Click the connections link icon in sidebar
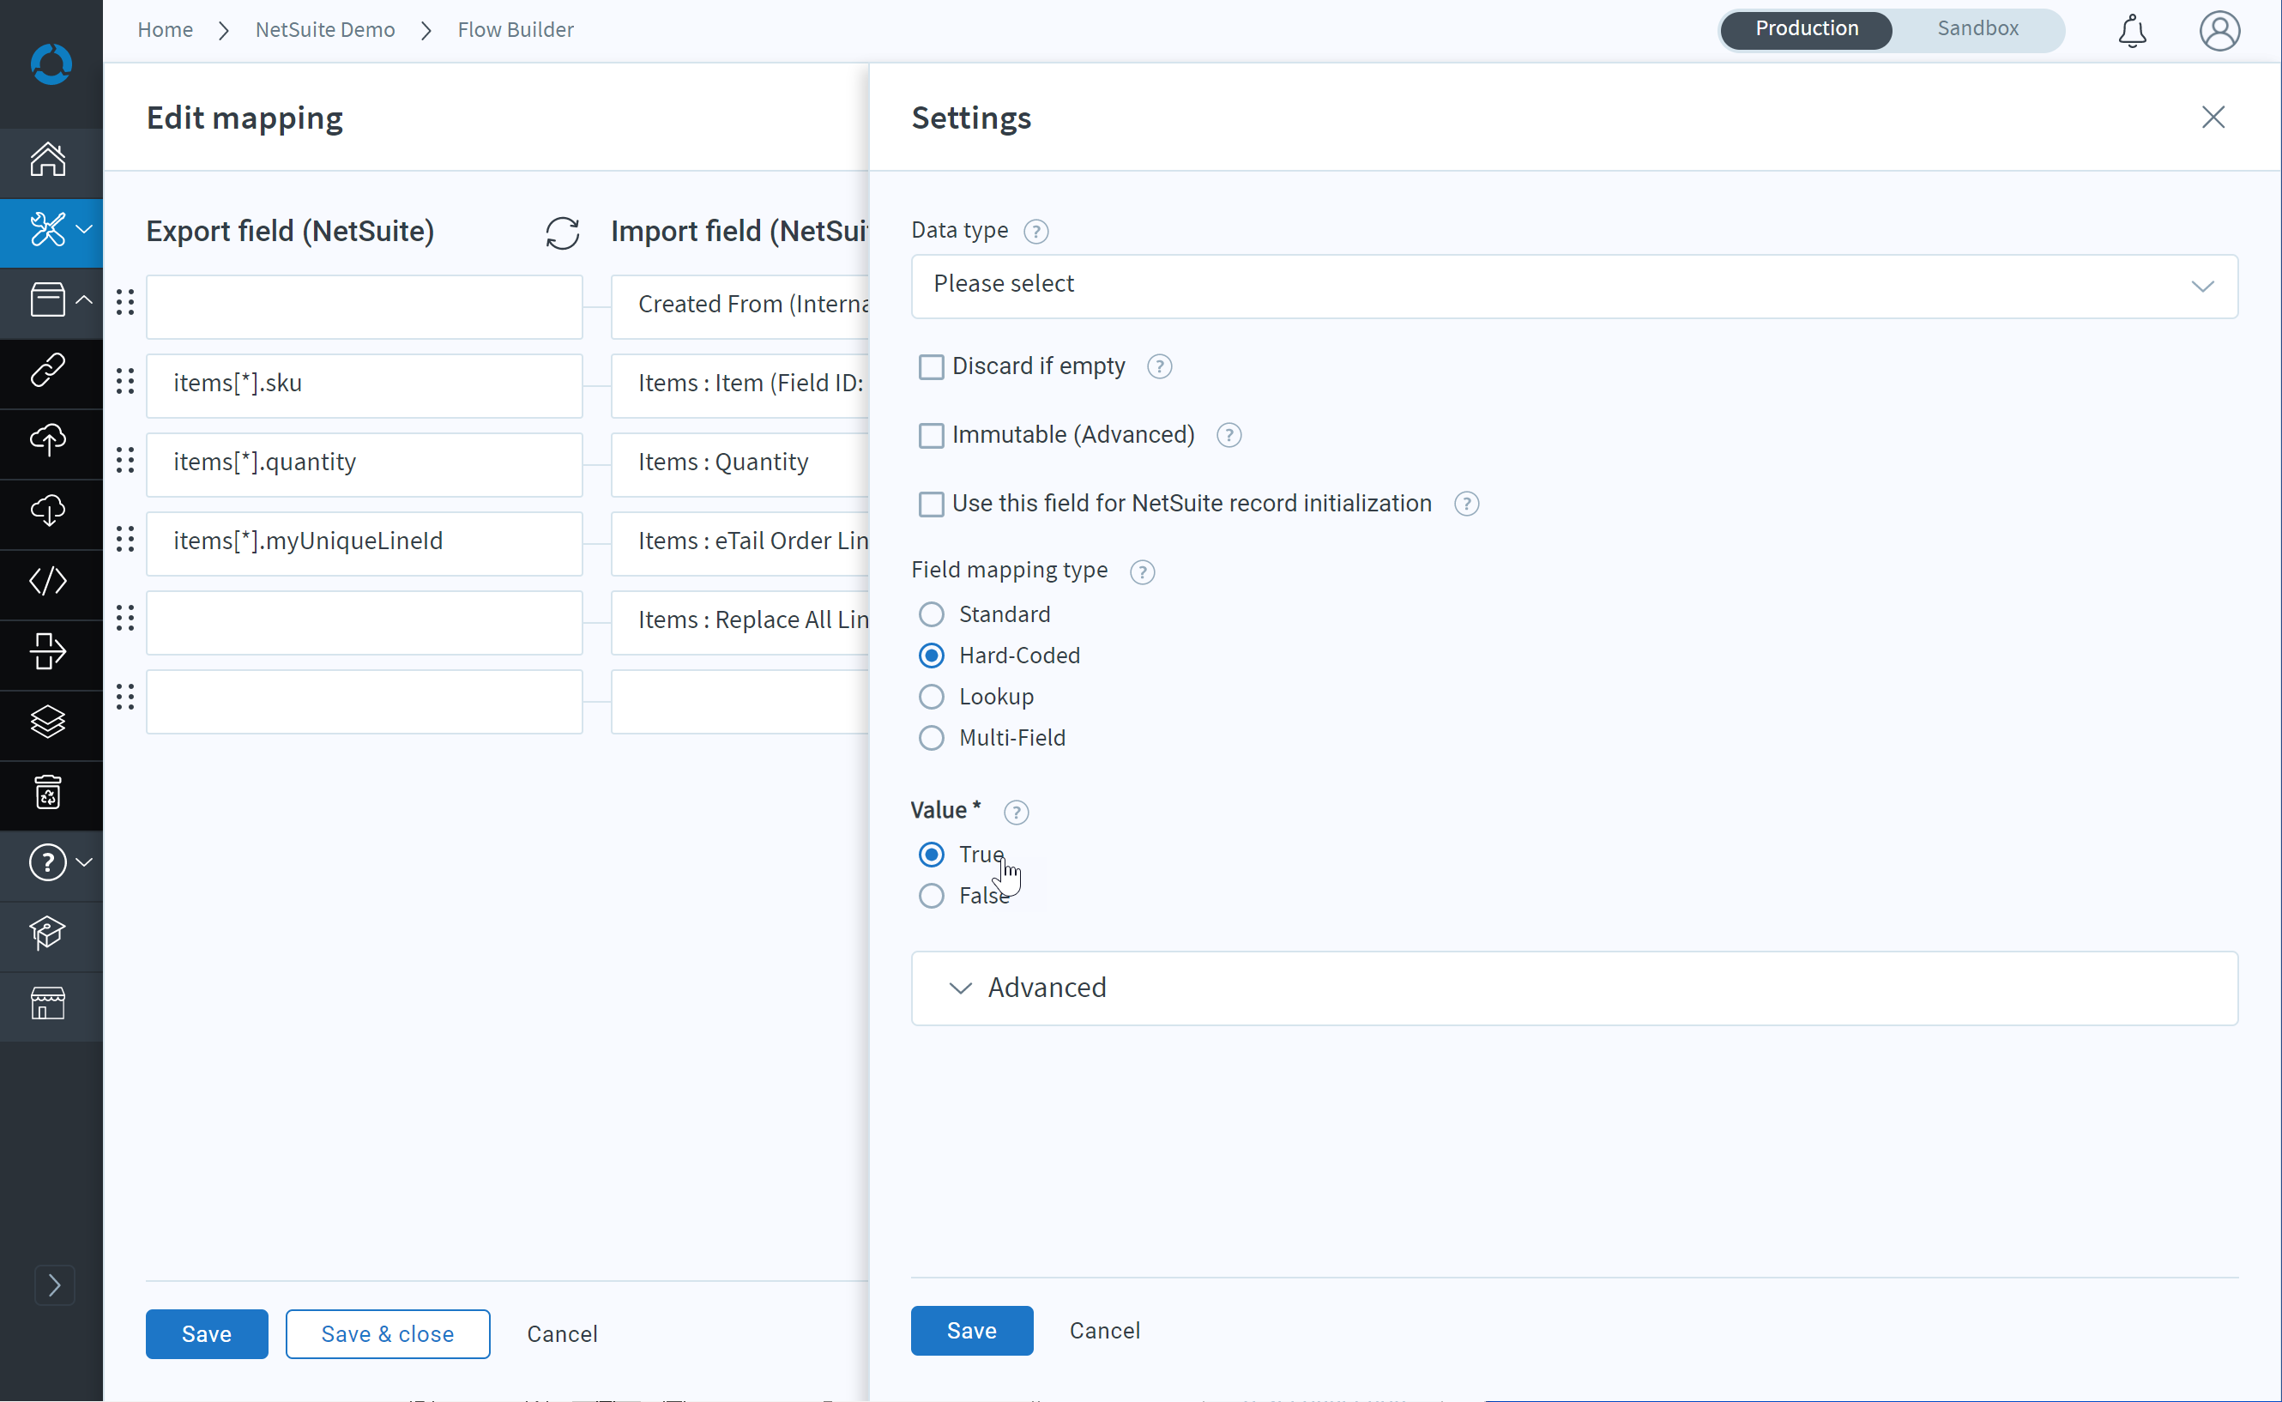Screen dimensions: 2282x1402 pos(48,370)
